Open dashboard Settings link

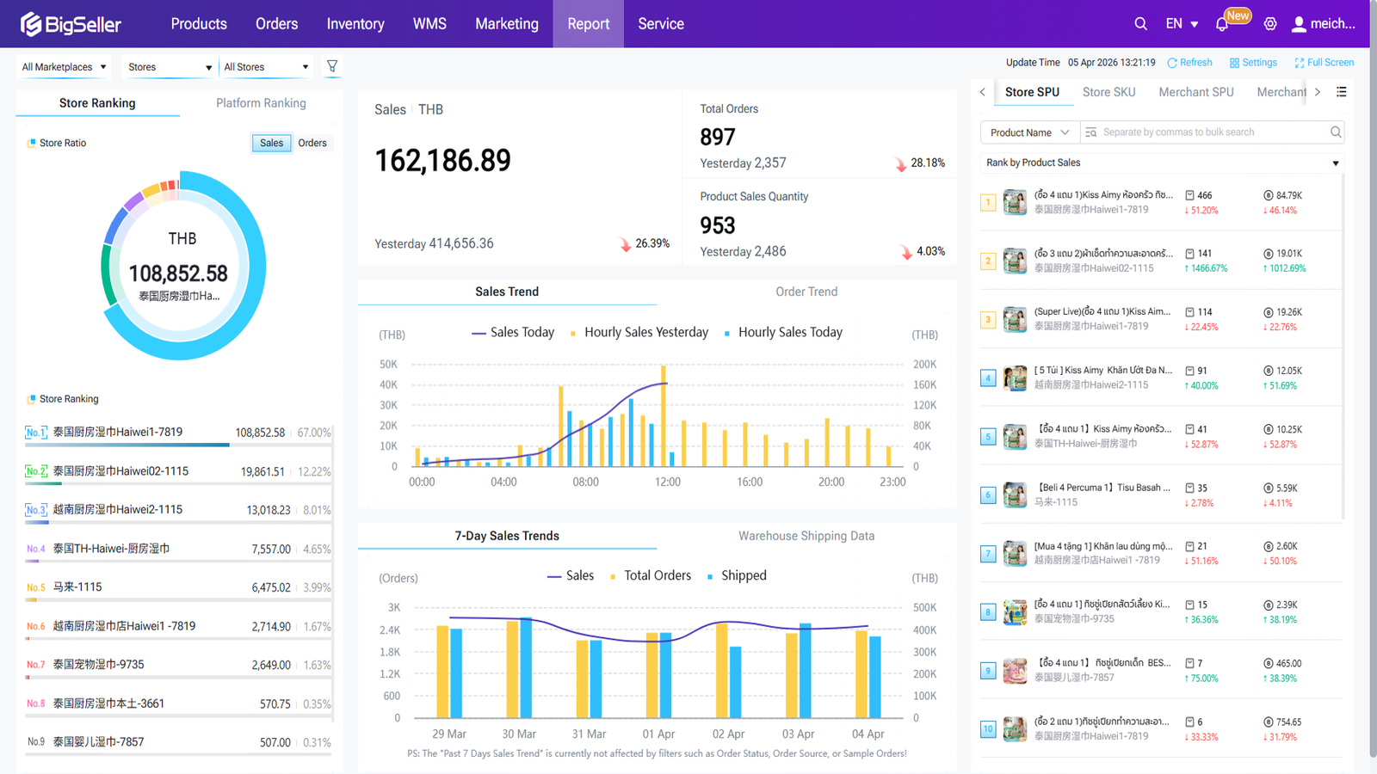[x=1253, y=63]
